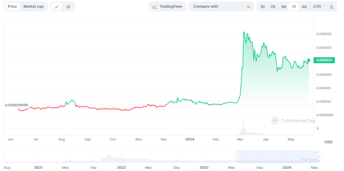Open the TradingView chart
Viewport: 344px width, 171px height.
tap(167, 7)
